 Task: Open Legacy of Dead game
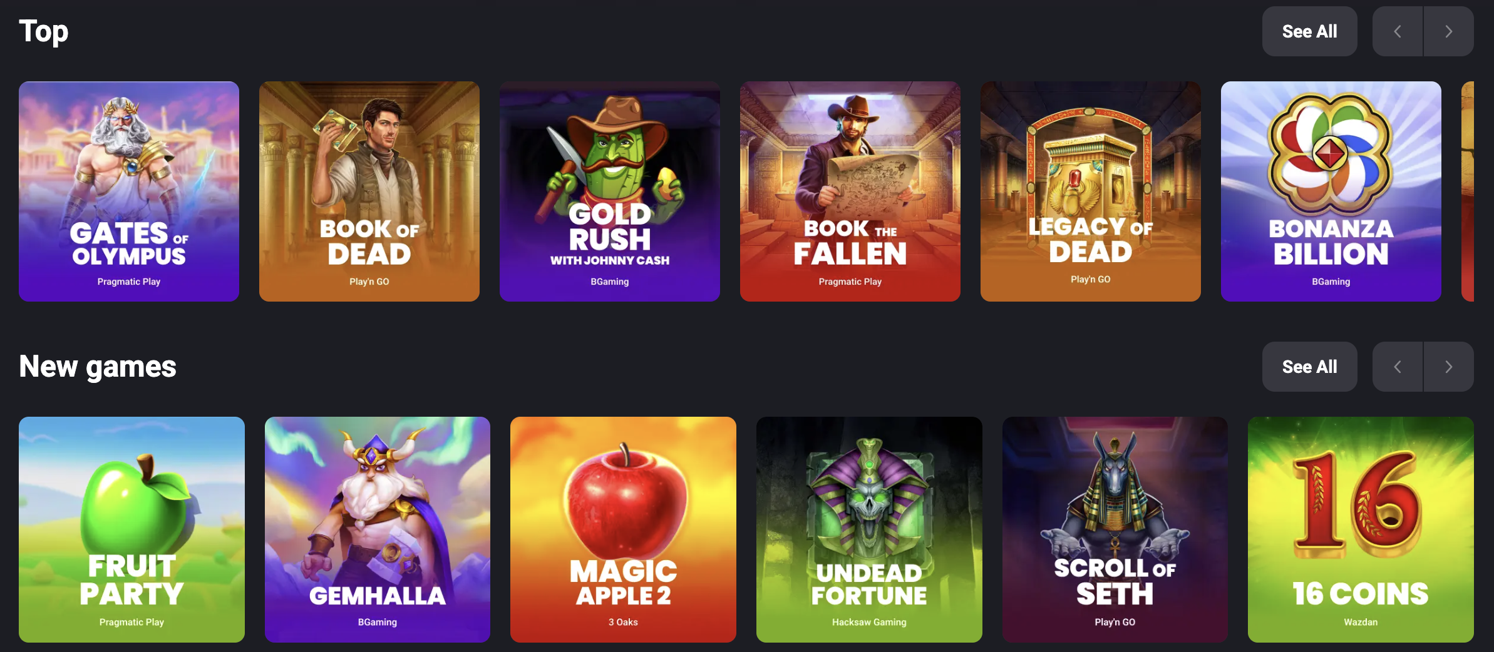1091,191
